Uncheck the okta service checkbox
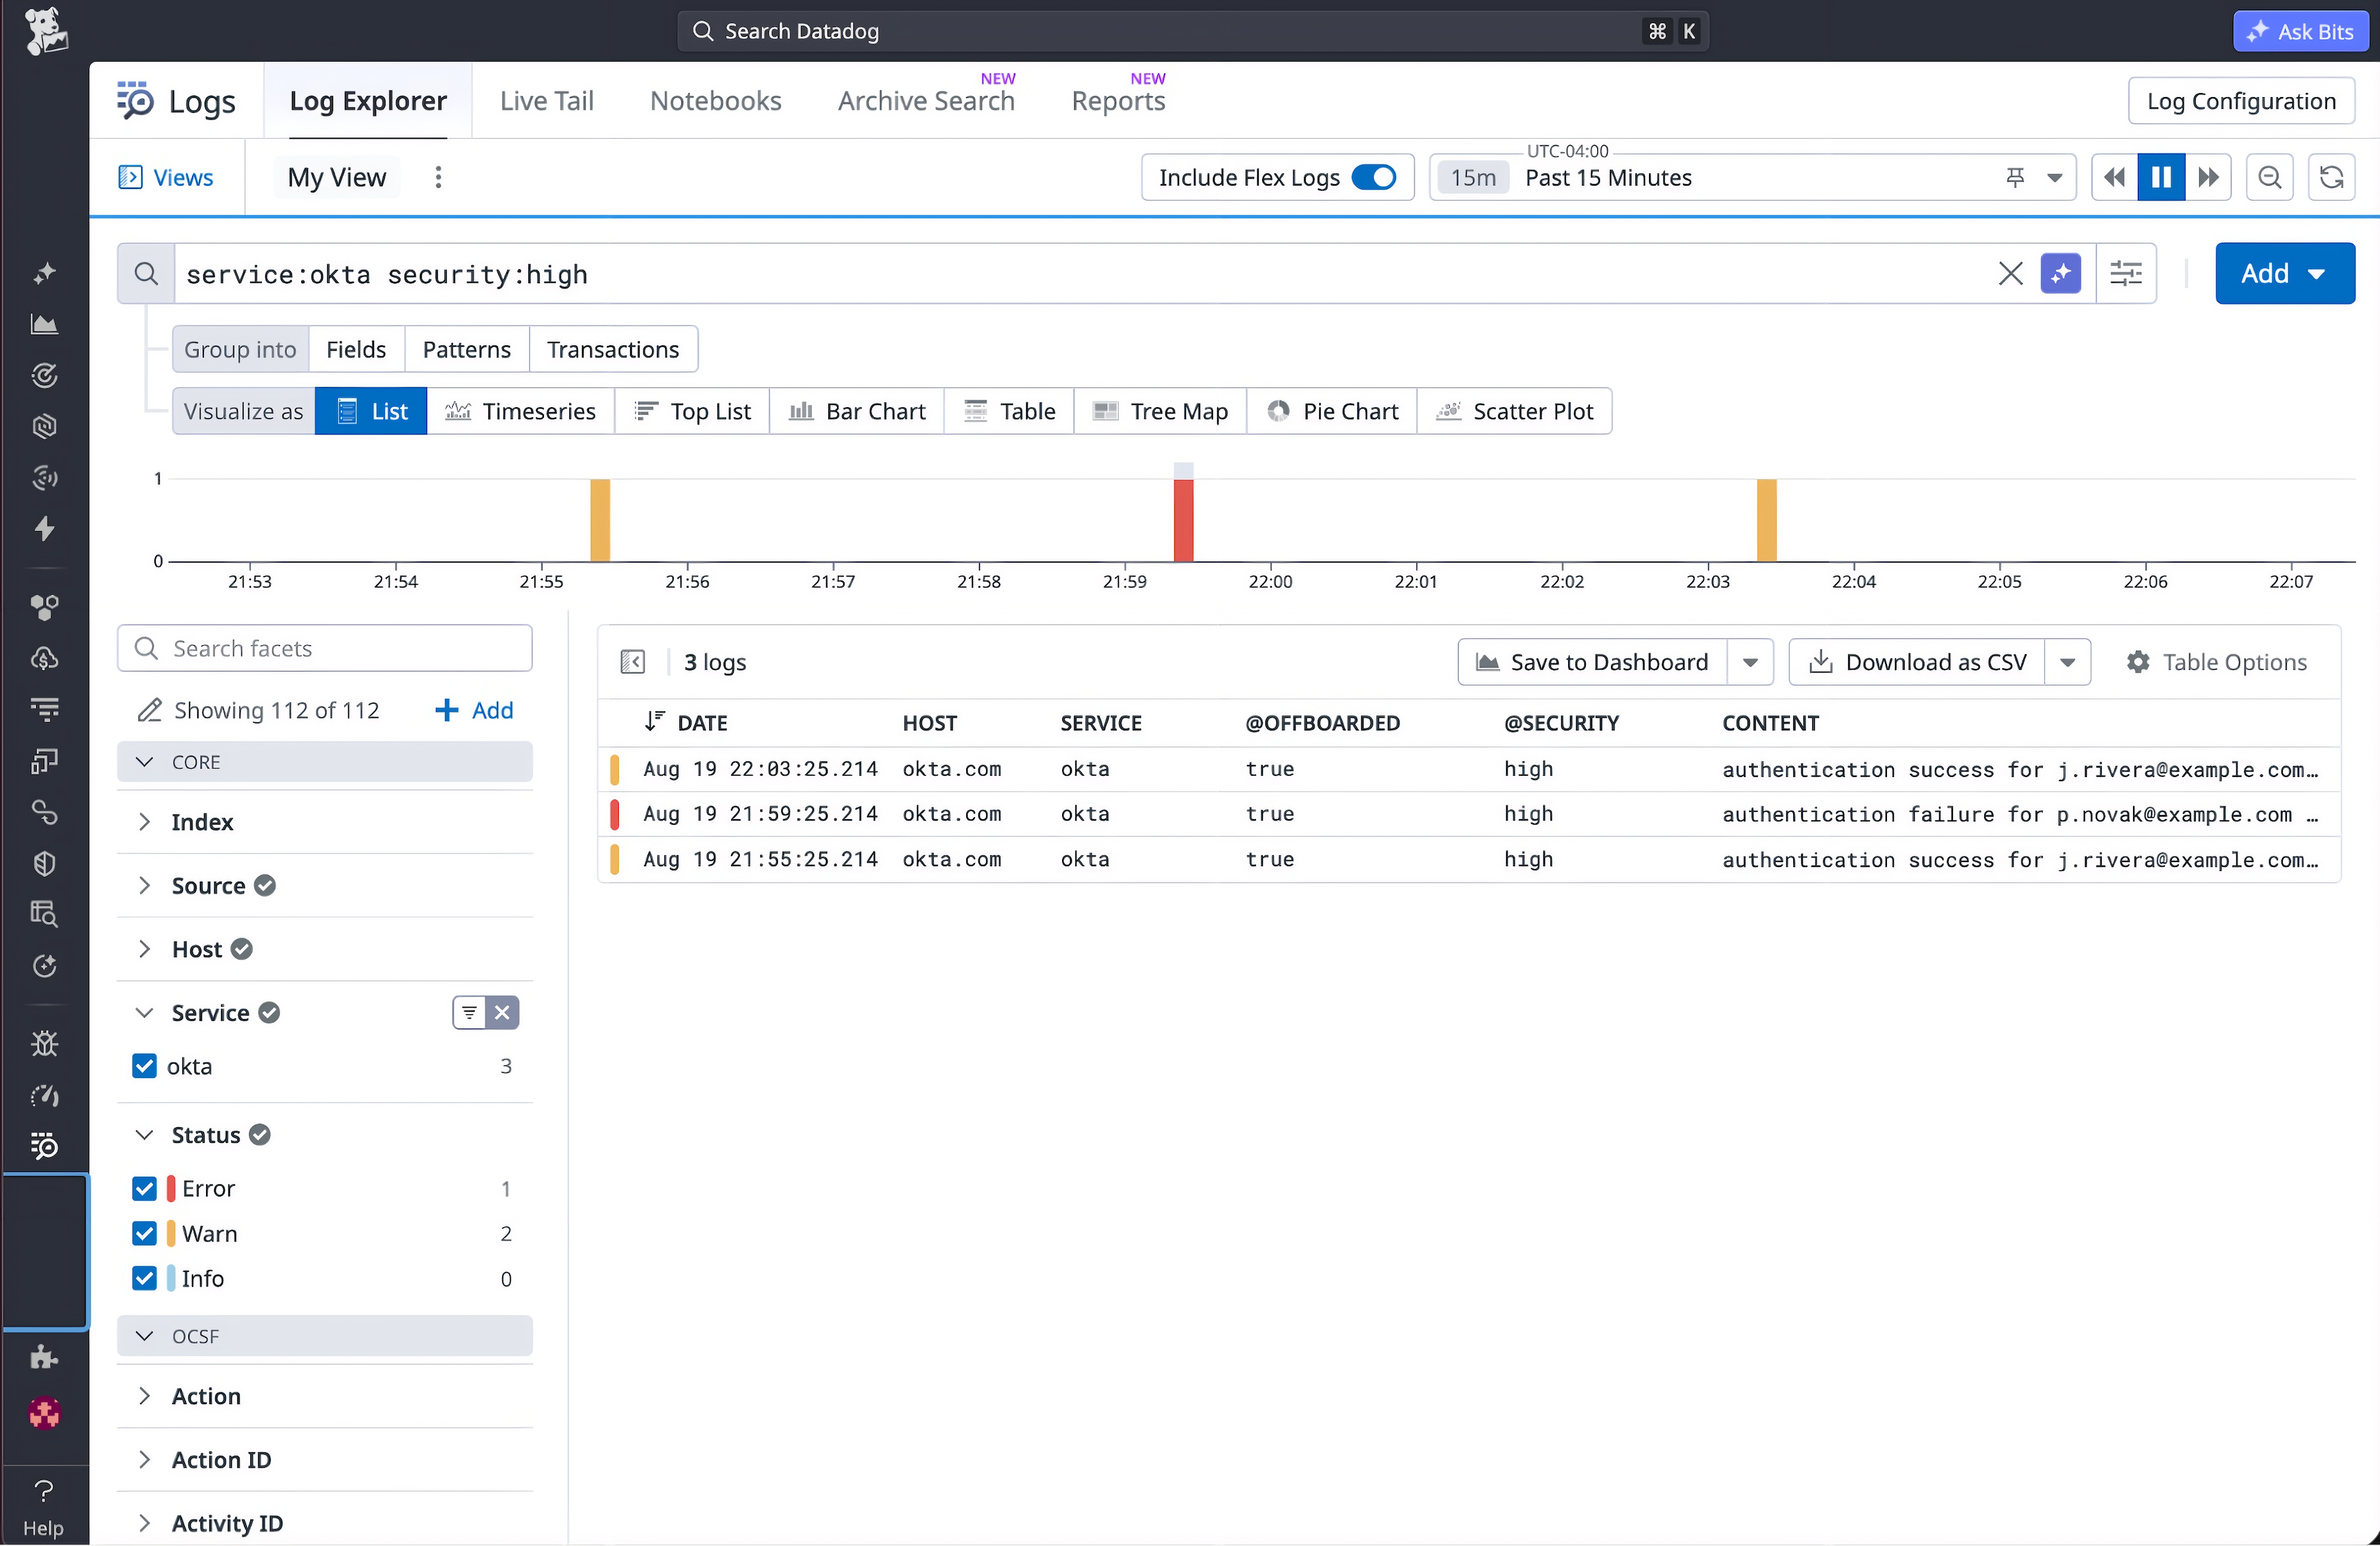Image resolution: width=2380 pixels, height=1546 pixels. coord(144,1066)
